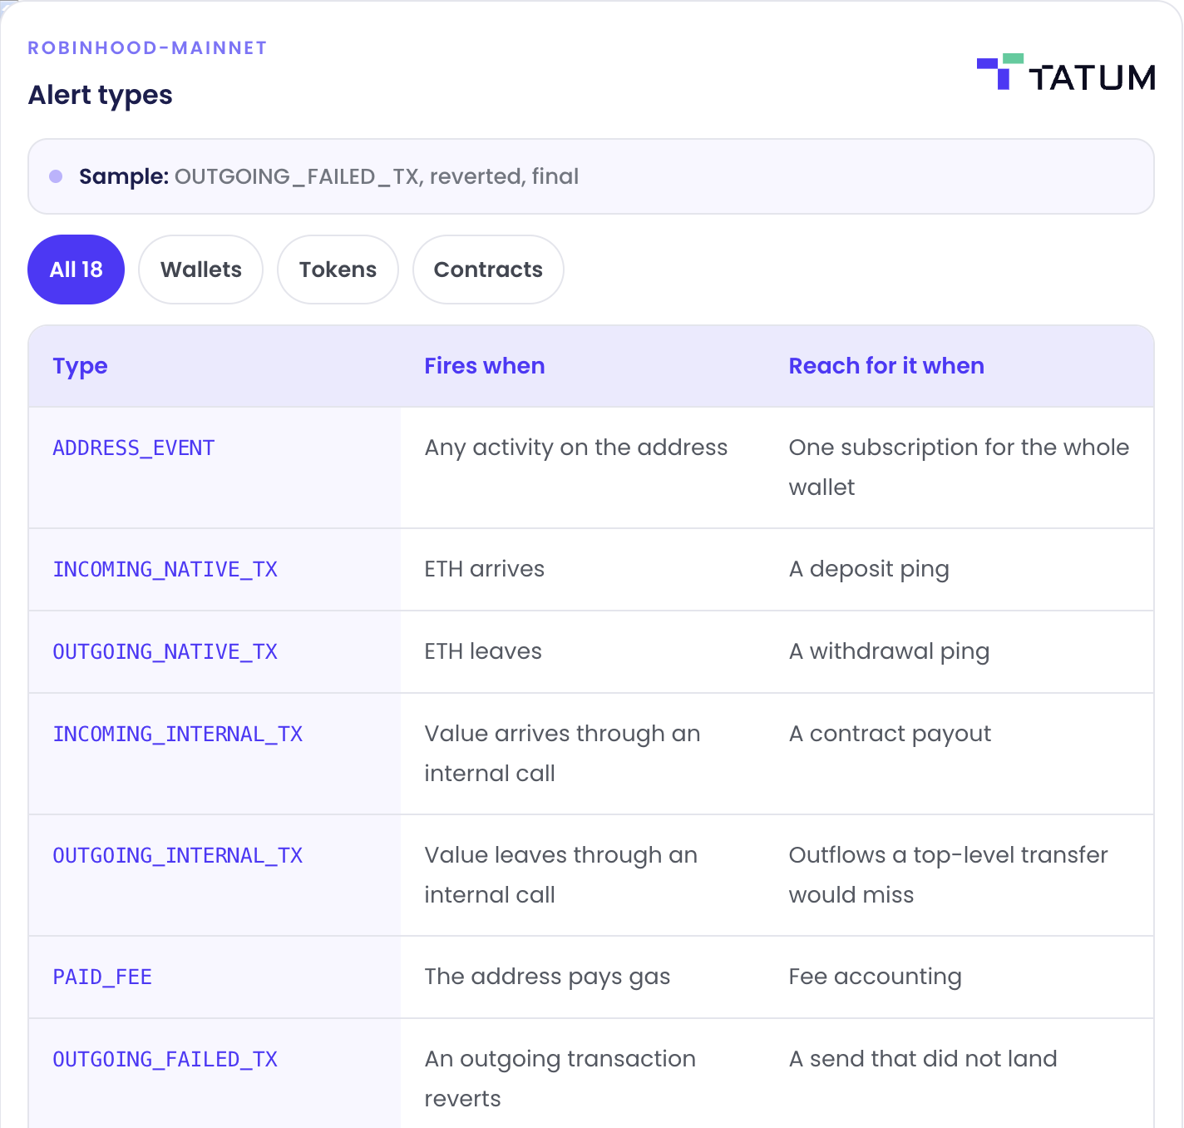Click the ROBINHOOD-MAINNET label

[147, 48]
